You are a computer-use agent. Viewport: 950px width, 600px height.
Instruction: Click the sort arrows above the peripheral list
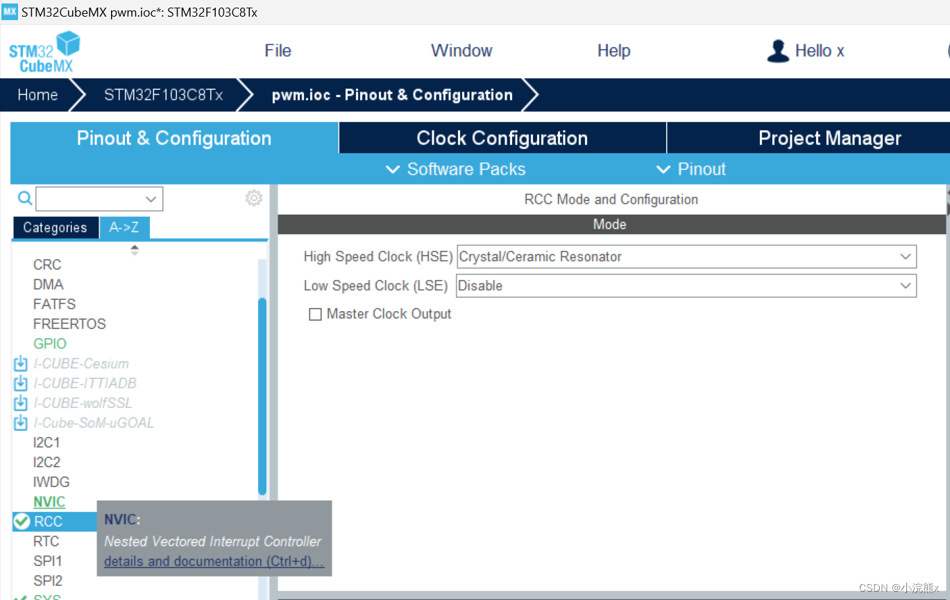135,250
